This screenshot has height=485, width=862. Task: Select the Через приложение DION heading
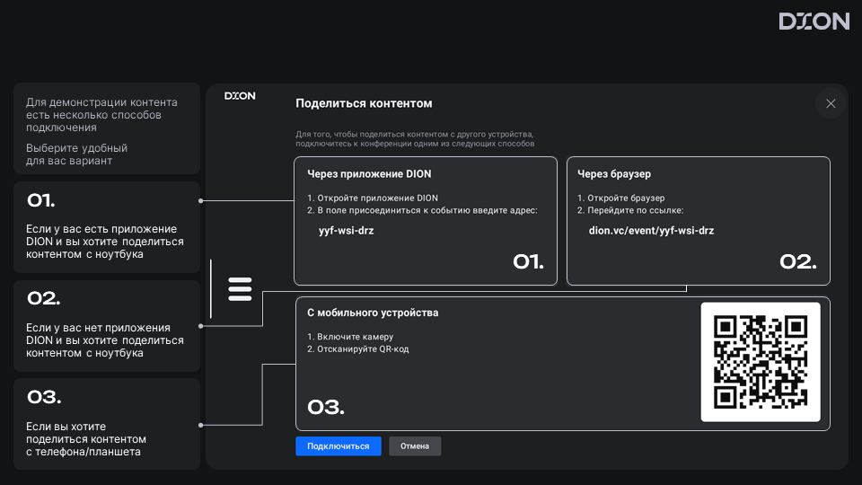[369, 173]
